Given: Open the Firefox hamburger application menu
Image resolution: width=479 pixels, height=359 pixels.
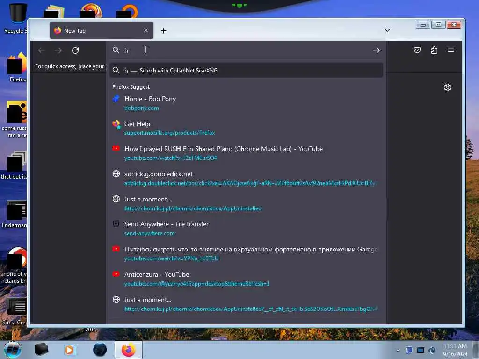Looking at the screenshot, I should 451,50.
